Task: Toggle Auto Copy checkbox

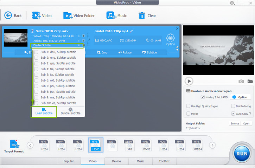Action: point(233,114)
